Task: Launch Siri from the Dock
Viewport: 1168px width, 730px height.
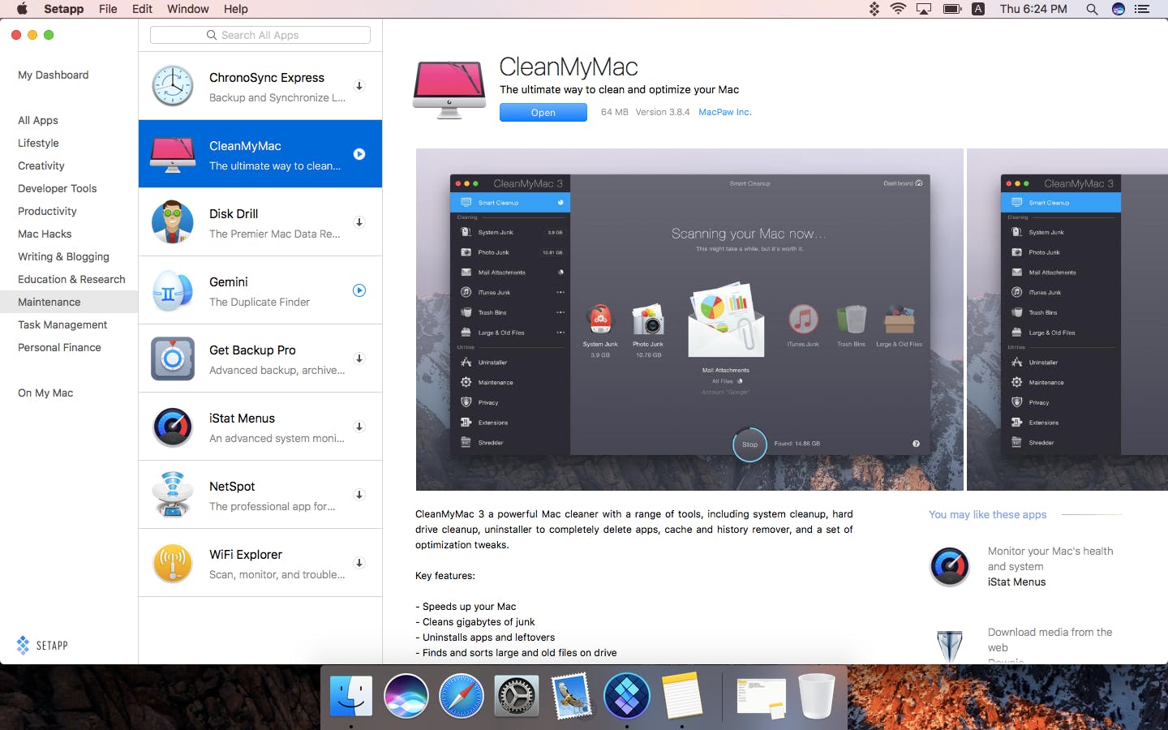Action: click(x=406, y=696)
